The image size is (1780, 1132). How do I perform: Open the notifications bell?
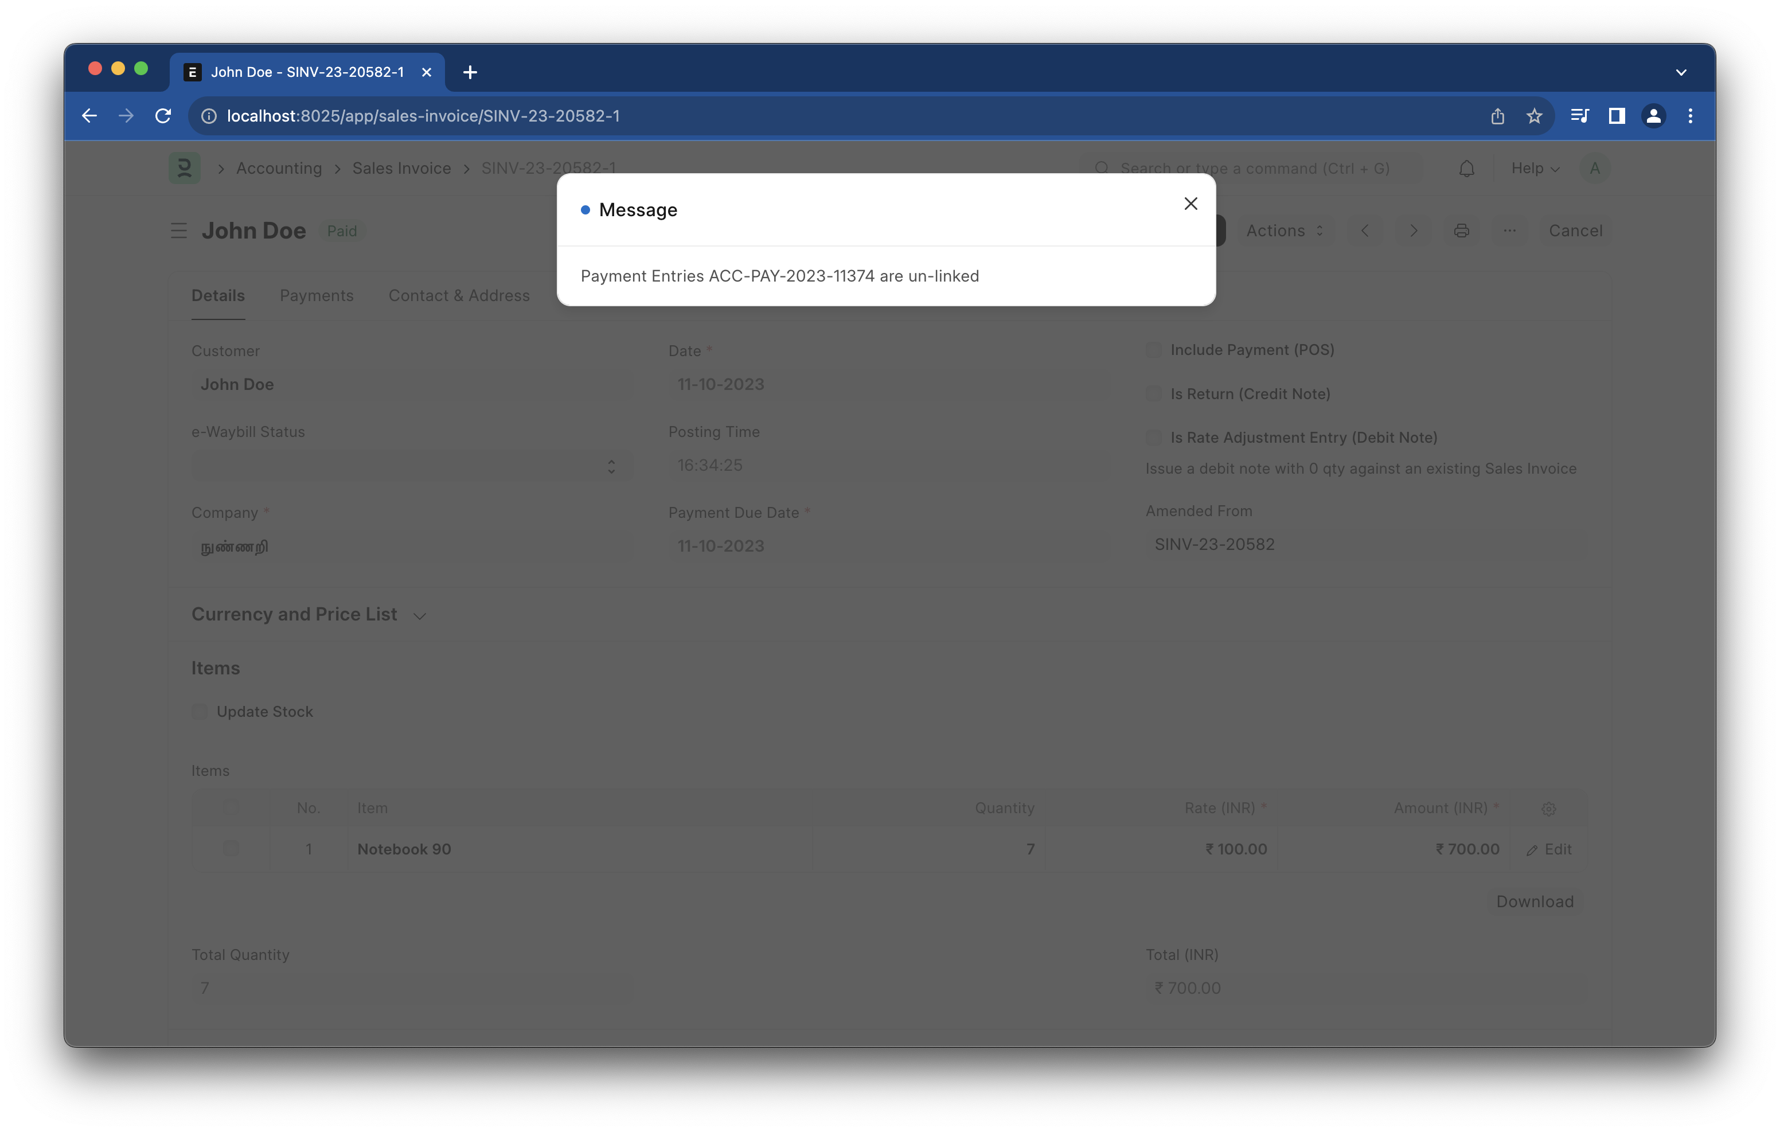click(1466, 169)
